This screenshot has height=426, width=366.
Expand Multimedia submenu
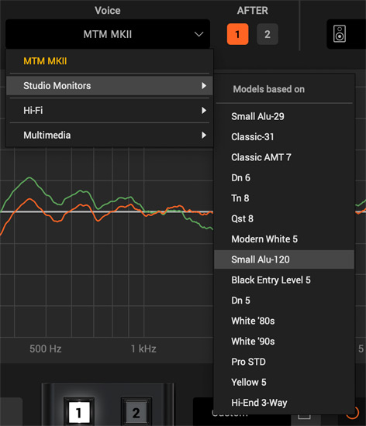109,136
